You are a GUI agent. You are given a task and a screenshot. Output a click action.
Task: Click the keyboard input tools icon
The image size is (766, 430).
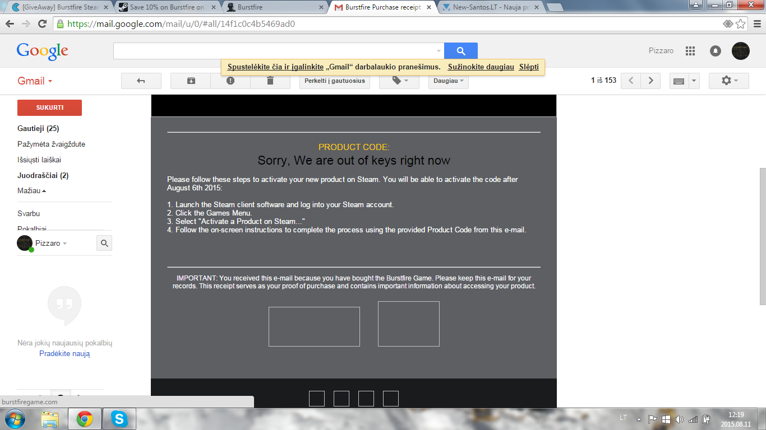[x=679, y=81]
